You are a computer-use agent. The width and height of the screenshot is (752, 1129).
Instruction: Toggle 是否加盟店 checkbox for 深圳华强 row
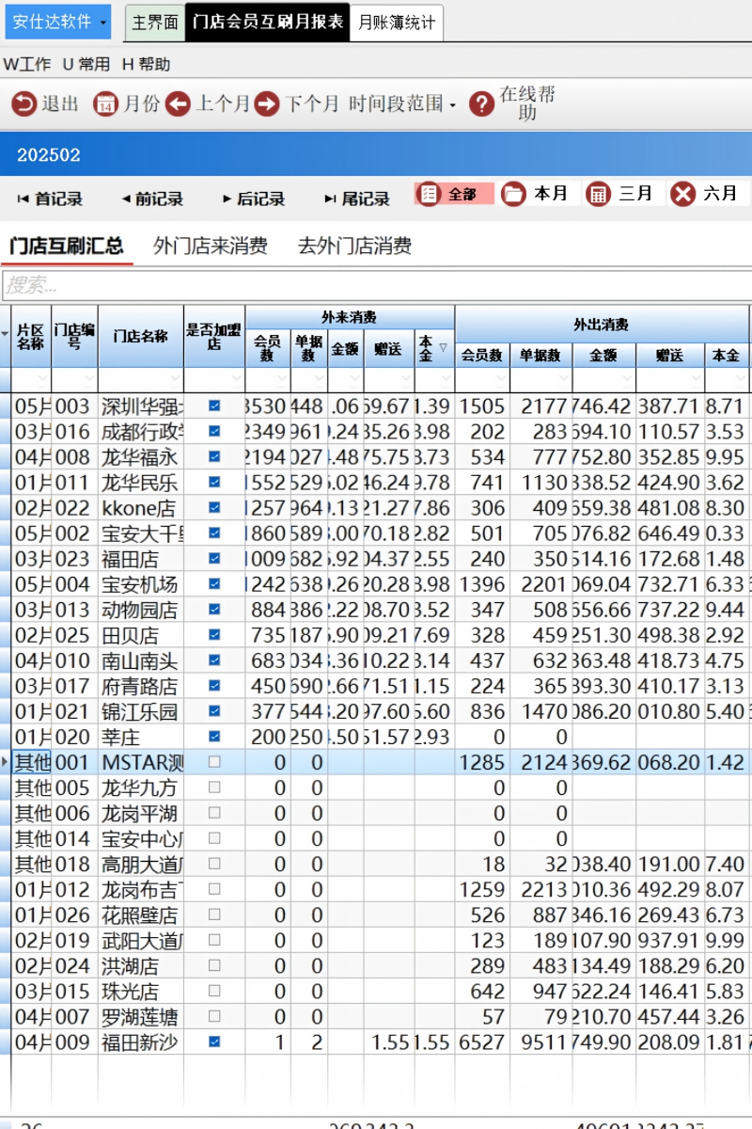coord(214,405)
